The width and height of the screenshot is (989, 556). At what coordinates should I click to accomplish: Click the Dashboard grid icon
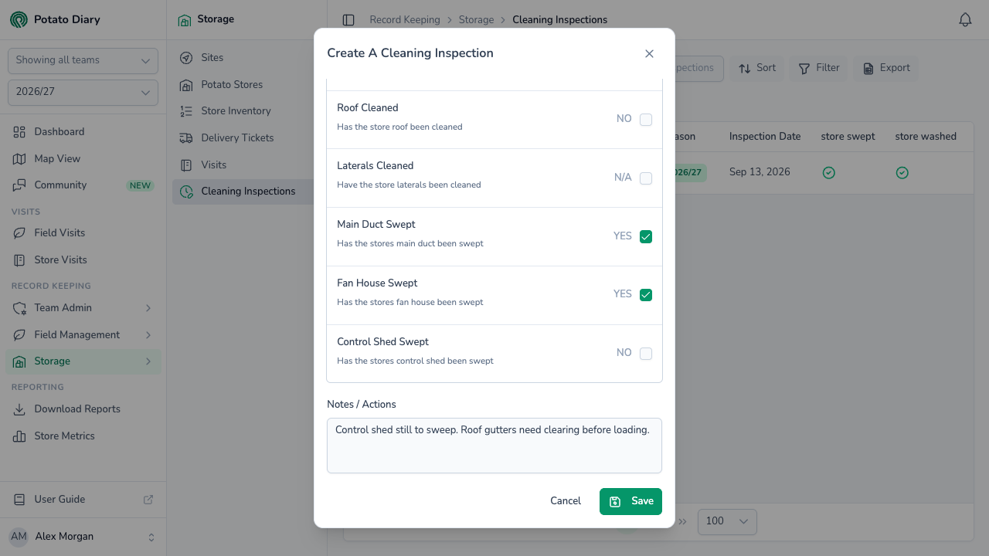pos(19,132)
